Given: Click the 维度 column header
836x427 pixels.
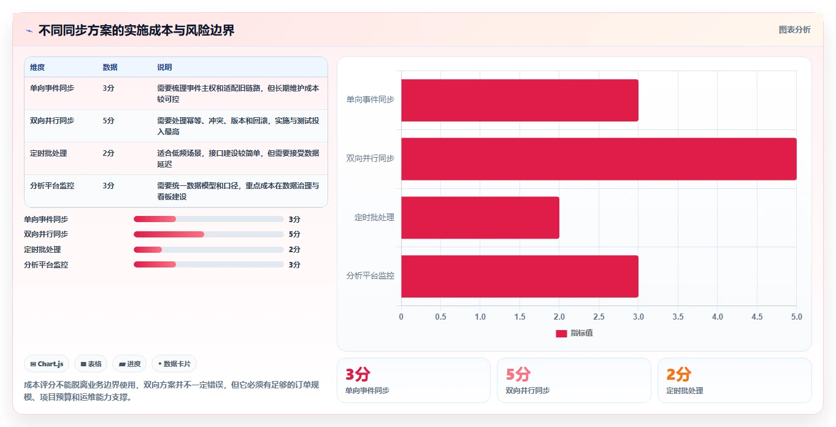Looking at the screenshot, I should click(37, 67).
